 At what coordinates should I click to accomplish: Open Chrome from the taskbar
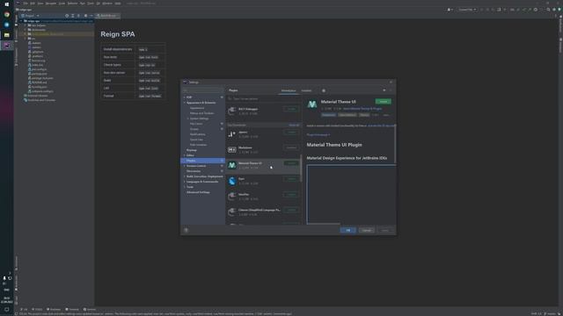pos(6,15)
